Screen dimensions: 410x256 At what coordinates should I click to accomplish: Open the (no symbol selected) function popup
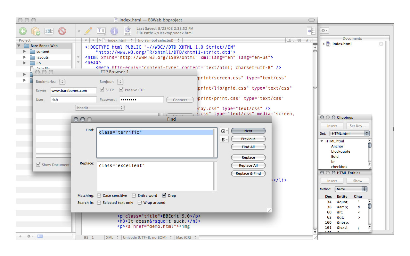coord(158,40)
